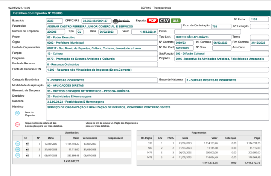
Task: Open details icon for liquidação Nº 2
Action: coord(17,149)
